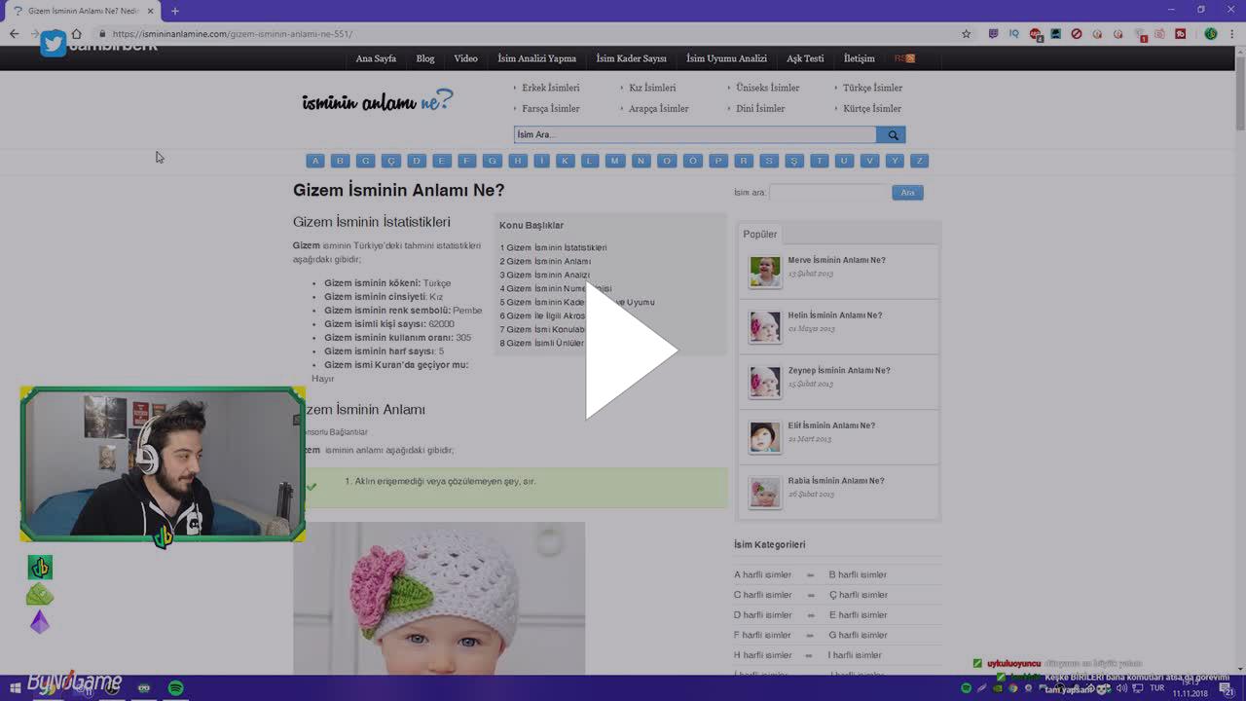The width and height of the screenshot is (1246, 701).
Task: Click the Merve İsminin Anlamı Ne? thumbnail
Action: (x=765, y=272)
